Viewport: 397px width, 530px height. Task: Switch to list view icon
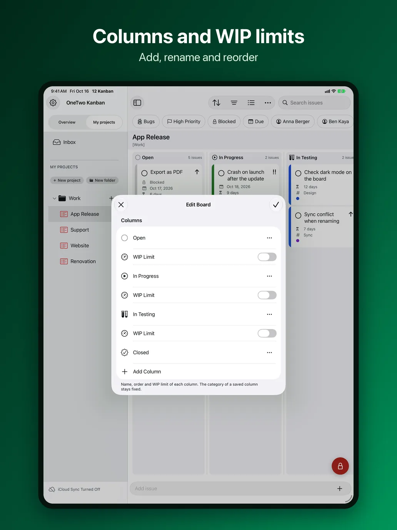coord(251,103)
